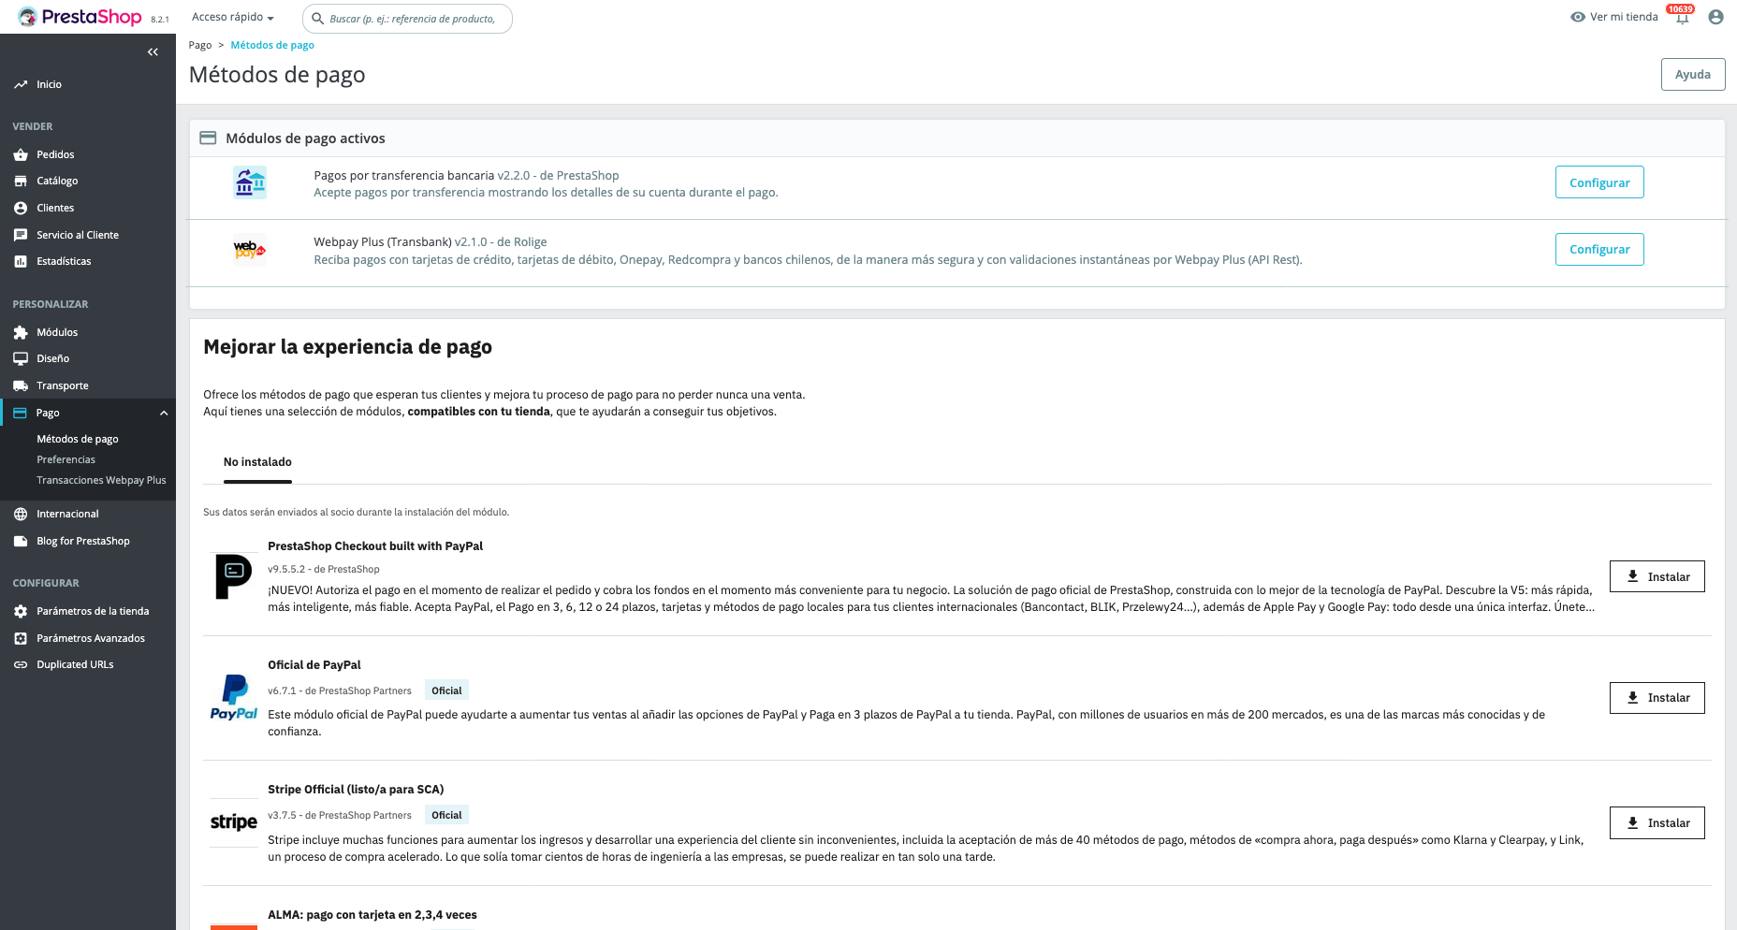Click the PayPal module logo

coord(234,697)
